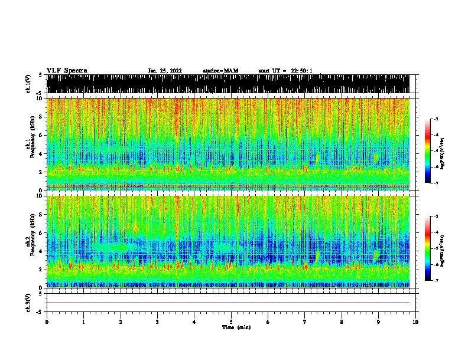Click the ch.1 frequency tick label "10"

click(41, 99)
